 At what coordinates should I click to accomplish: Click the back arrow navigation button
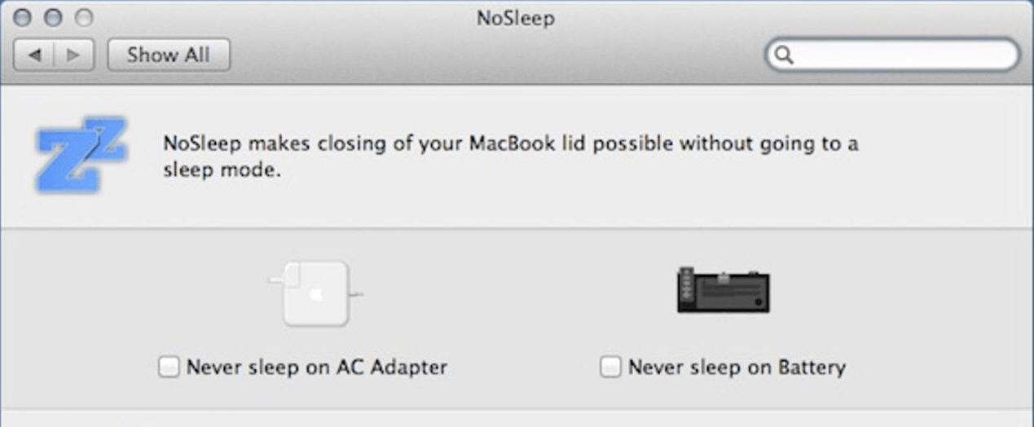(x=34, y=55)
